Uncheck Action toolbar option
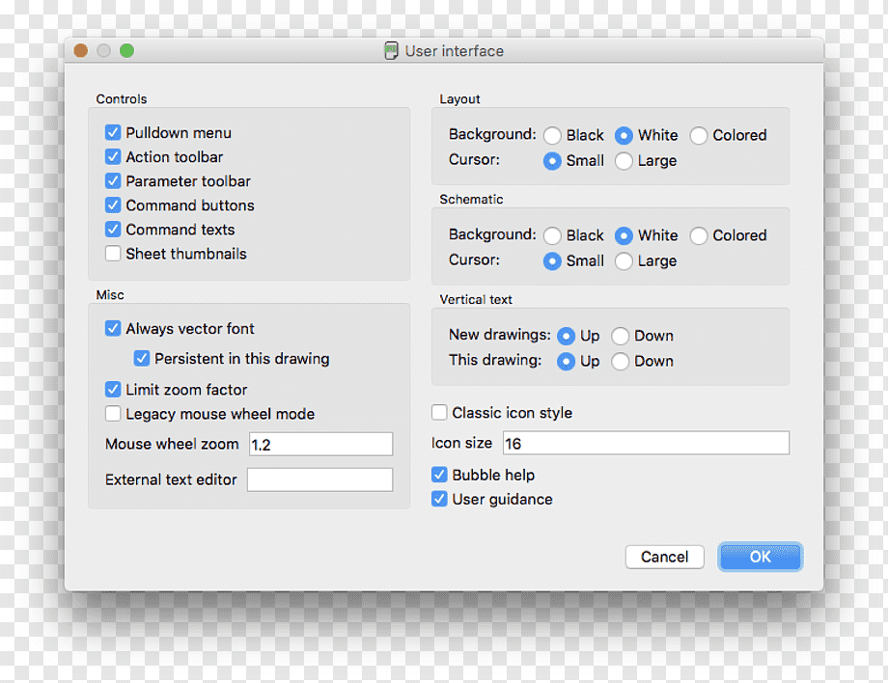Viewport: 888px width, 683px height. pyautogui.click(x=113, y=156)
